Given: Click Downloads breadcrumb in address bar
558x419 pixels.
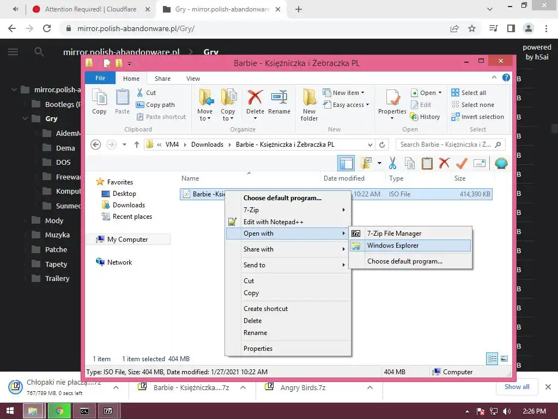Looking at the screenshot, I should [x=207, y=145].
